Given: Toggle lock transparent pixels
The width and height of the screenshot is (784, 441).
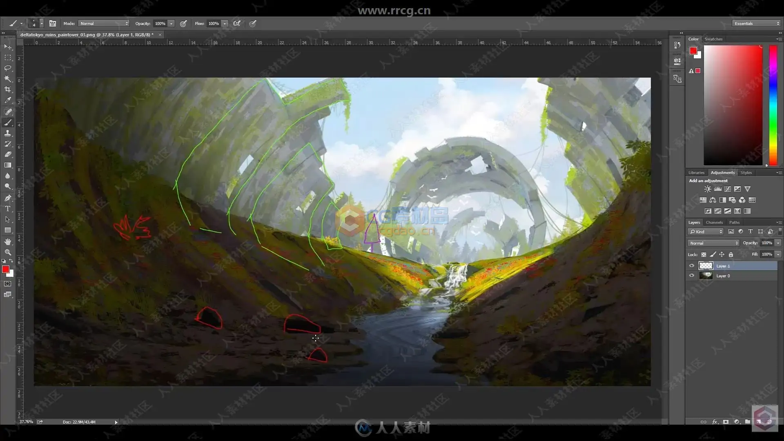Looking at the screenshot, I should point(704,254).
